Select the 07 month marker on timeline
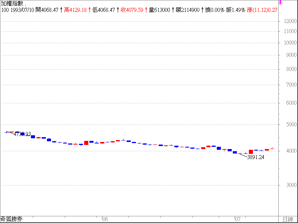The height and width of the screenshot is (223, 298). [237, 219]
